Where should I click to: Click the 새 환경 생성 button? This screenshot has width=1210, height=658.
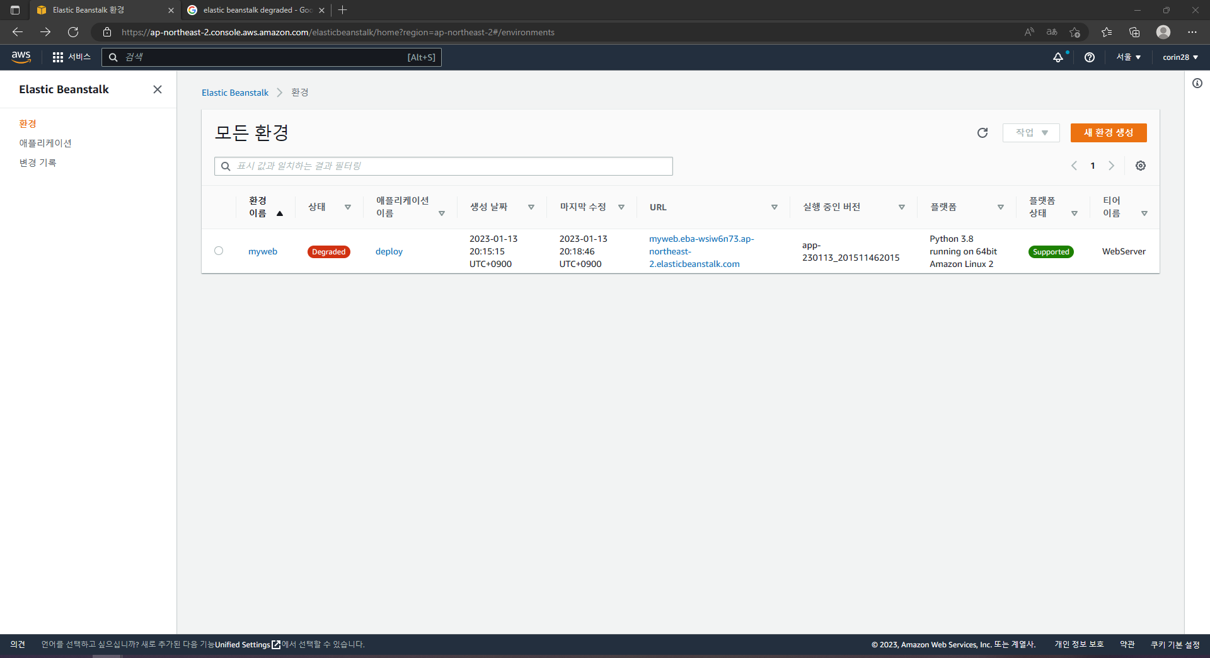pos(1109,133)
